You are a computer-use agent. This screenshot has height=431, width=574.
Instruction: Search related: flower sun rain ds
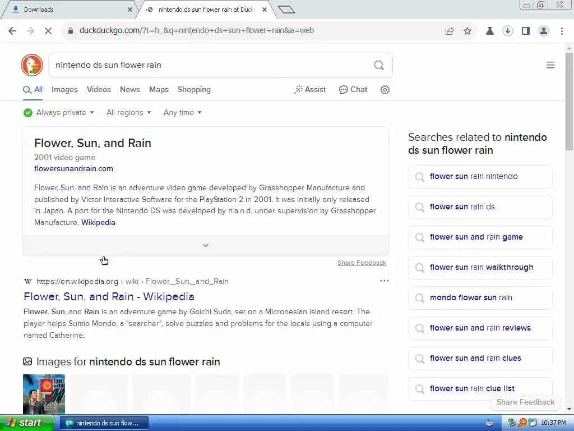coord(480,207)
